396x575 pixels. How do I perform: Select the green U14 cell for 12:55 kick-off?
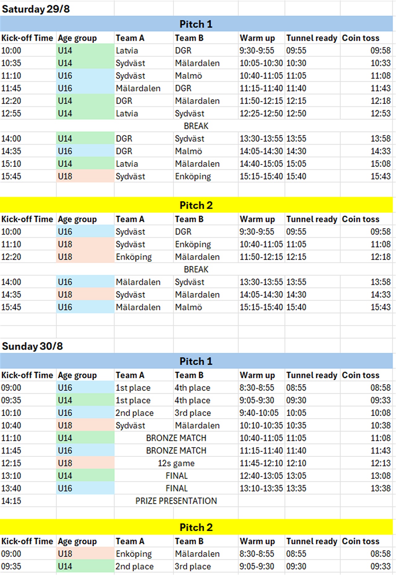point(85,114)
